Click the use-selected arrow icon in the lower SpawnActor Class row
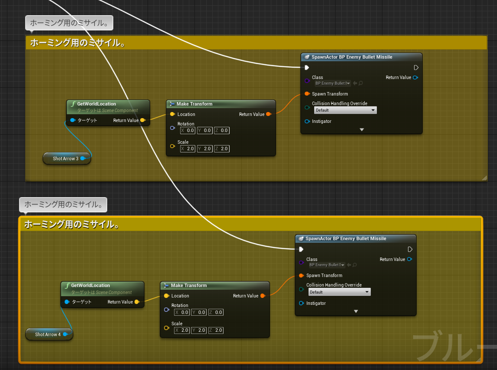 (x=349, y=265)
